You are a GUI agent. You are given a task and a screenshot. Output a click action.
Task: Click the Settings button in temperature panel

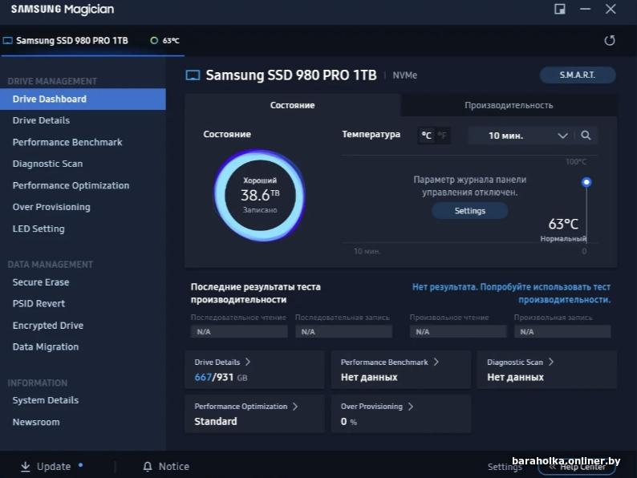[x=469, y=211]
